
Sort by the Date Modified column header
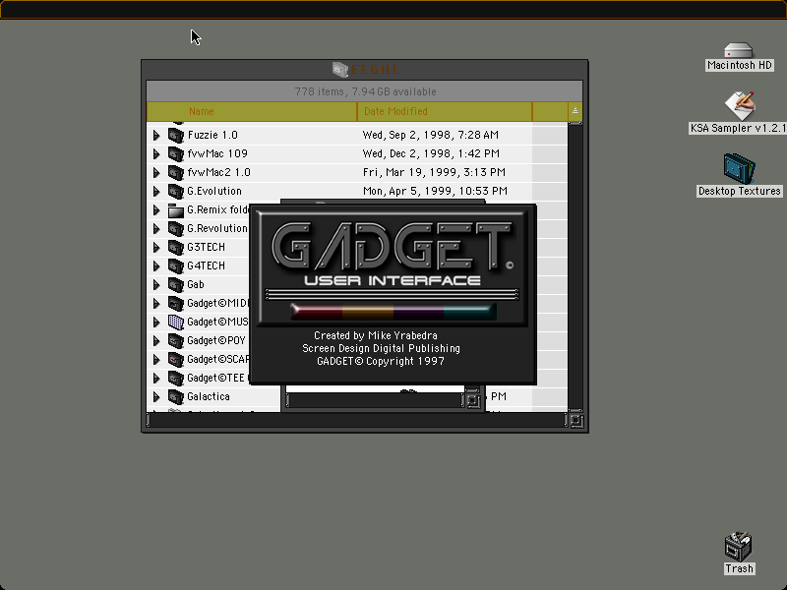point(445,111)
